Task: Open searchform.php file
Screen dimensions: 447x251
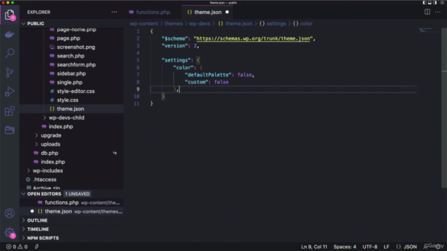Action: click(x=76, y=65)
